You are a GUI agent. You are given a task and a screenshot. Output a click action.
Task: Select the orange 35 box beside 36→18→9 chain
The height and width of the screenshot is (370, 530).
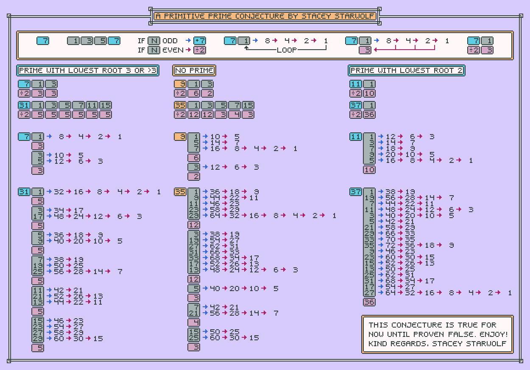tap(180, 192)
